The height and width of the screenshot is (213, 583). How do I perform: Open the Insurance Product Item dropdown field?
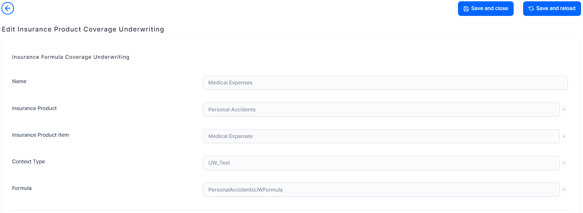coord(381,136)
